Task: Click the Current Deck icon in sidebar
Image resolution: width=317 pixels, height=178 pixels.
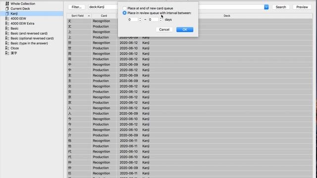Action: [7, 9]
